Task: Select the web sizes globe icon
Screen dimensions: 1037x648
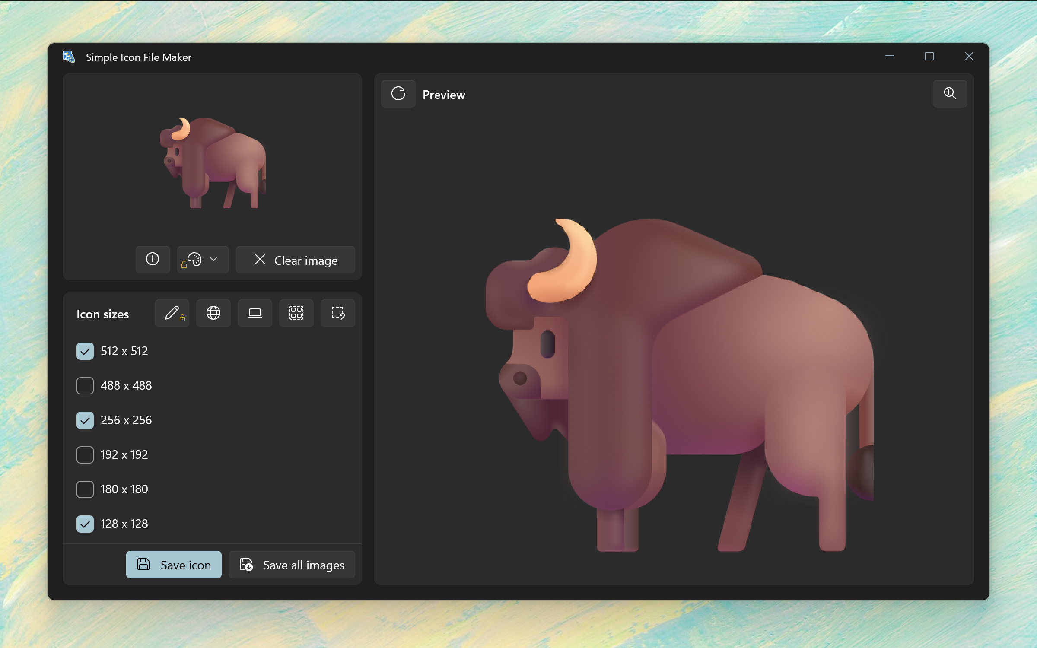Action: point(213,313)
